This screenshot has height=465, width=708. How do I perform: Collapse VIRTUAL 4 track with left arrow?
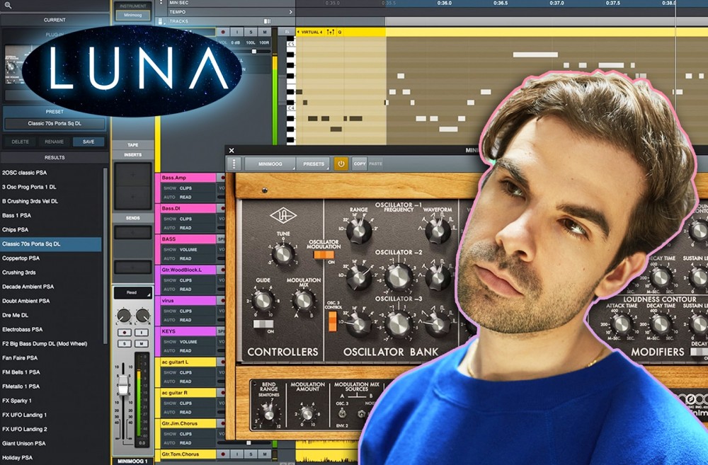[x=298, y=32]
